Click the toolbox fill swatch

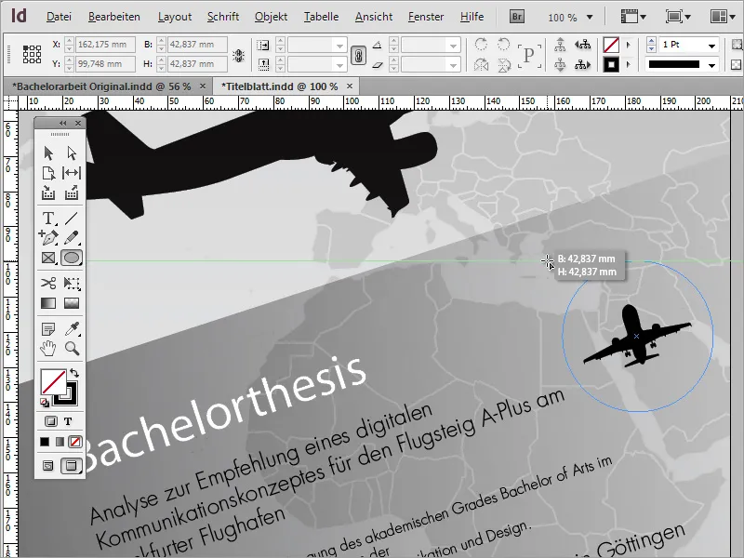click(53, 382)
